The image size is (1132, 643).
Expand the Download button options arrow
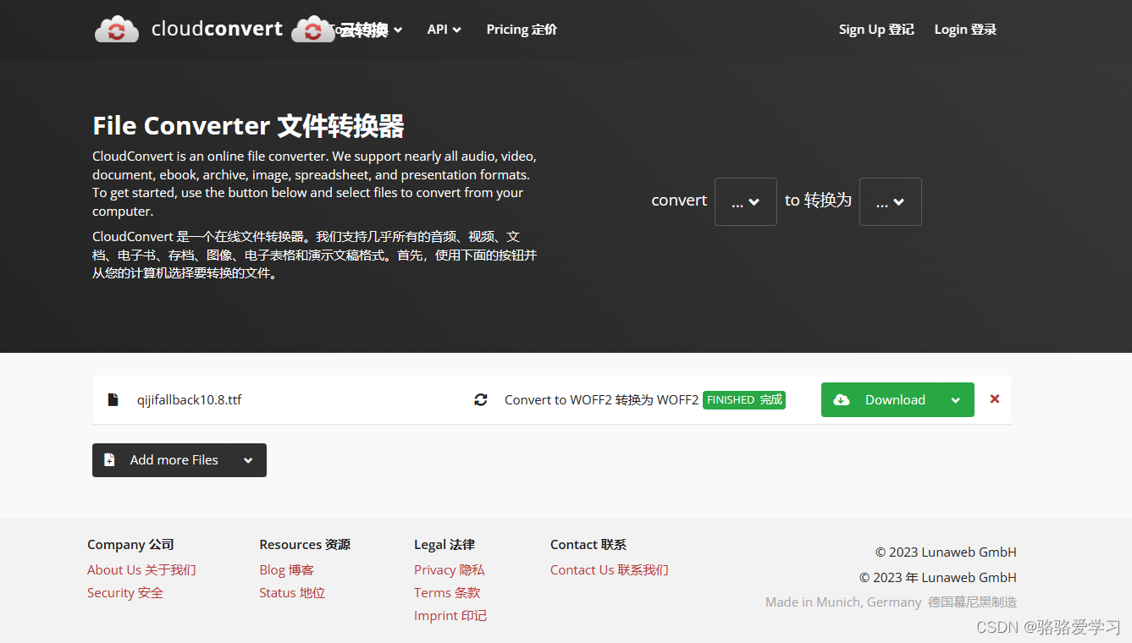coord(956,400)
